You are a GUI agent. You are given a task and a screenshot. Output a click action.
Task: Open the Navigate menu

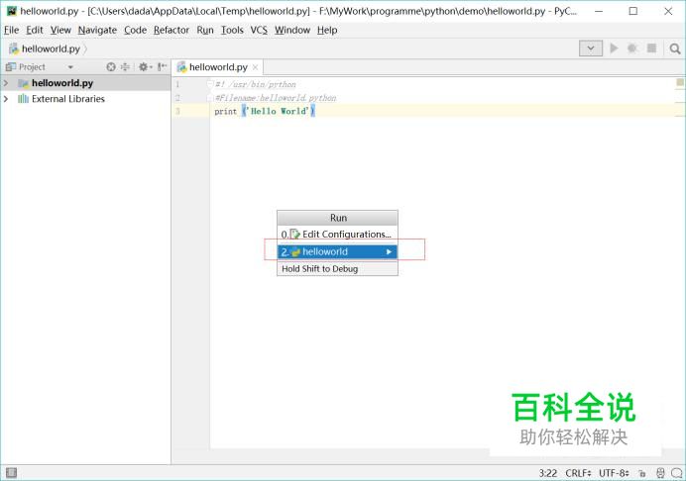[x=97, y=30]
